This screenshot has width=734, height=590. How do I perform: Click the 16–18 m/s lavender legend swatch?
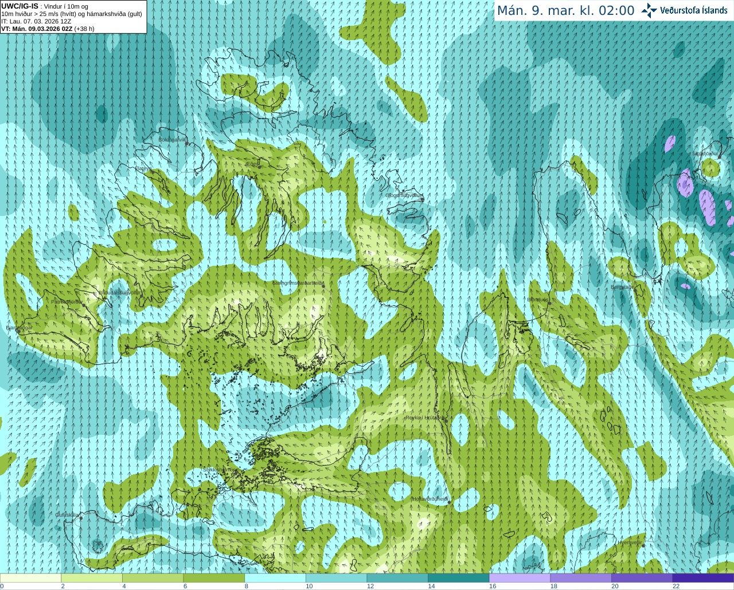click(x=520, y=578)
